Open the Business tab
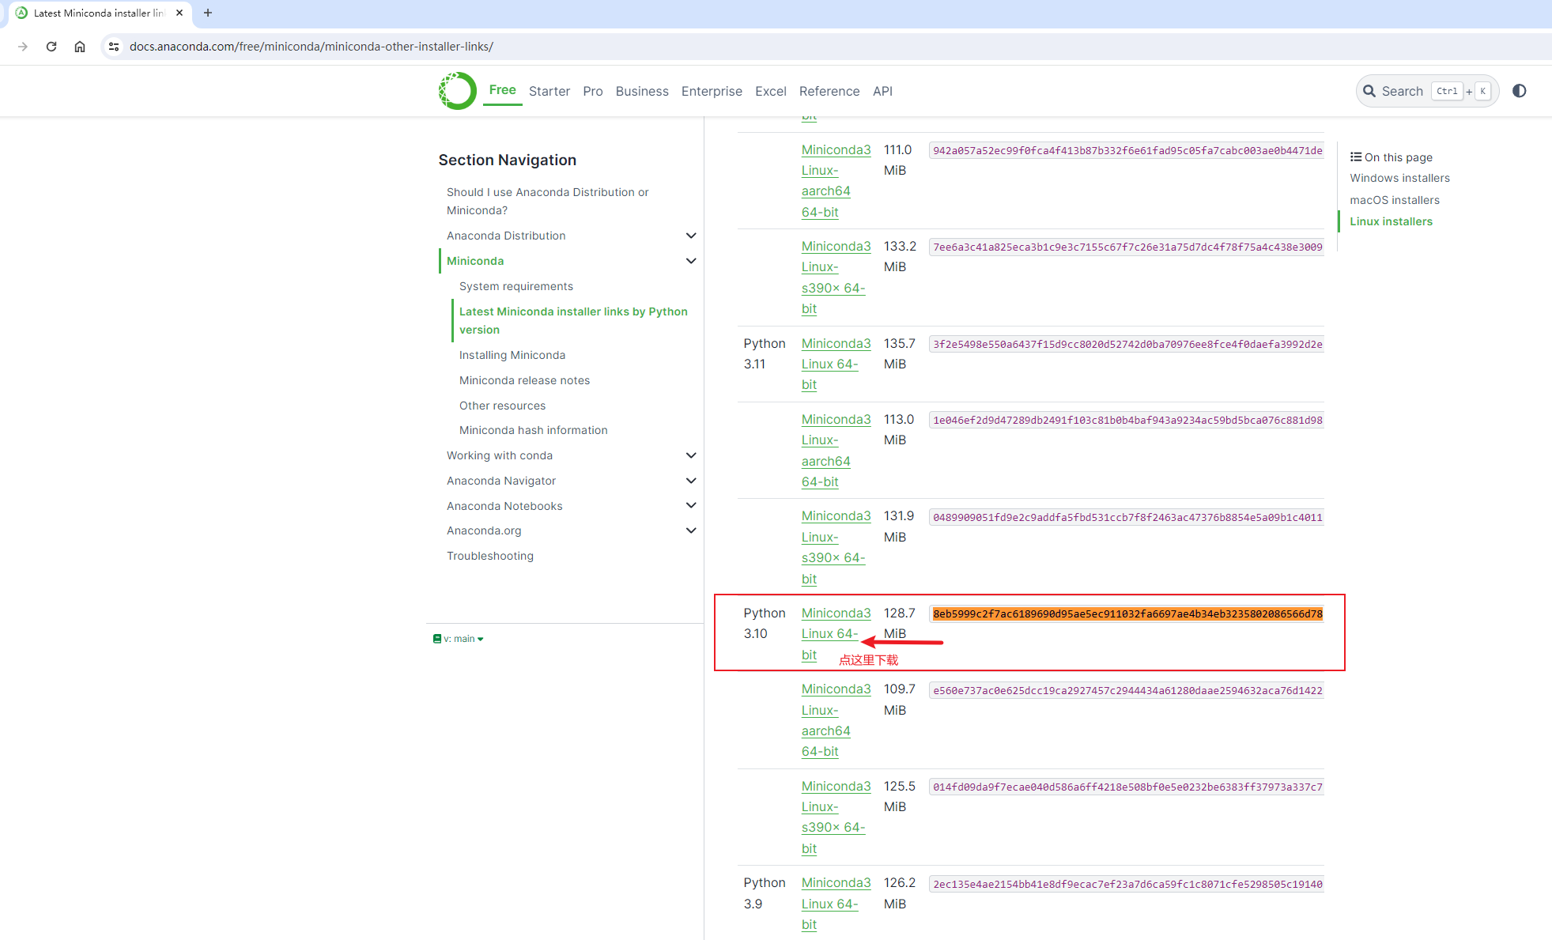The image size is (1552, 940). click(642, 91)
